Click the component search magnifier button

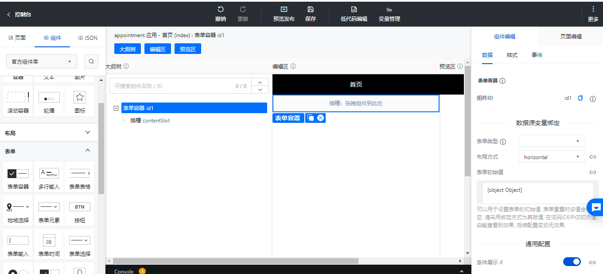[x=91, y=61]
